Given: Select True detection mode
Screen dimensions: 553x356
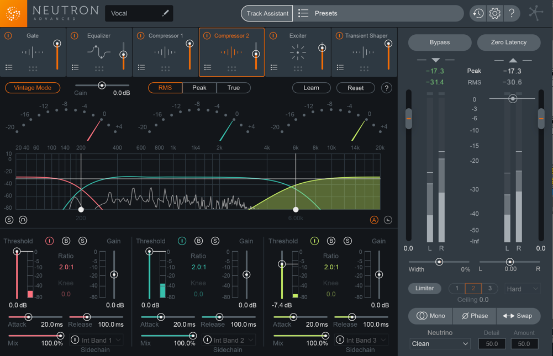Looking at the screenshot, I should (234, 88).
